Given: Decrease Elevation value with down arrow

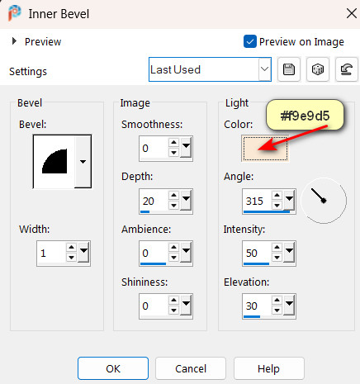Looking at the screenshot, I should [277, 311].
